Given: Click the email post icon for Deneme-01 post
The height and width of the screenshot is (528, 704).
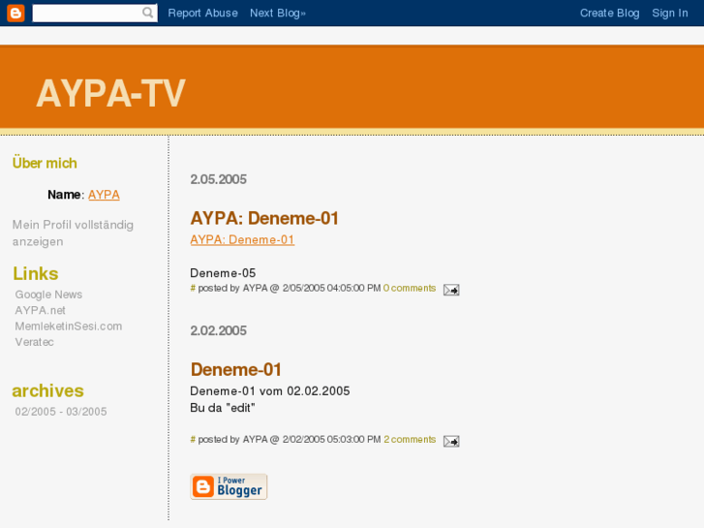Looking at the screenshot, I should [x=451, y=441].
